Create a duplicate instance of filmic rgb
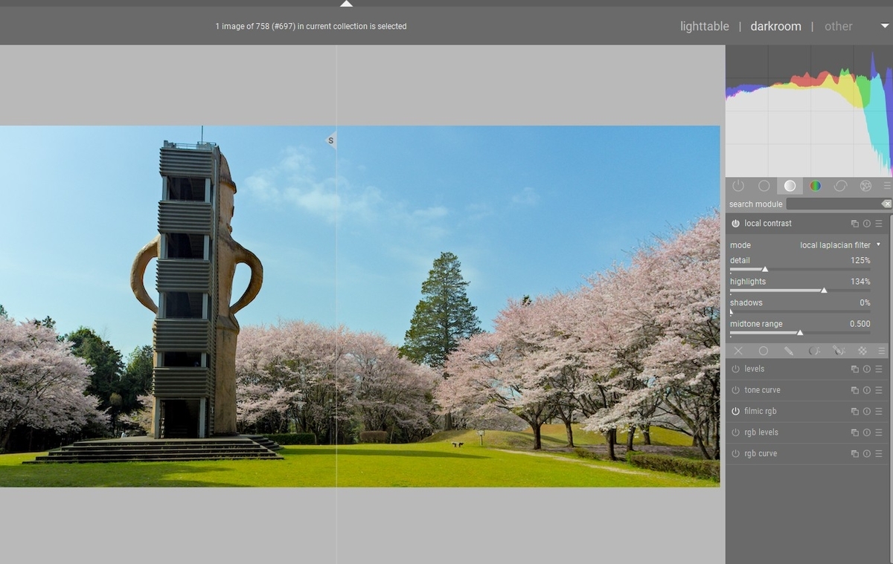893x564 pixels. point(854,411)
